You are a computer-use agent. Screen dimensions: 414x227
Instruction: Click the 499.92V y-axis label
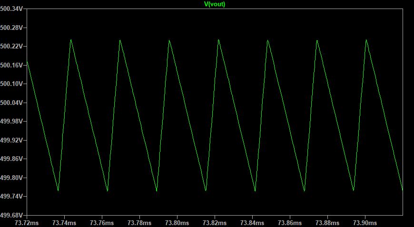[x=11, y=140]
